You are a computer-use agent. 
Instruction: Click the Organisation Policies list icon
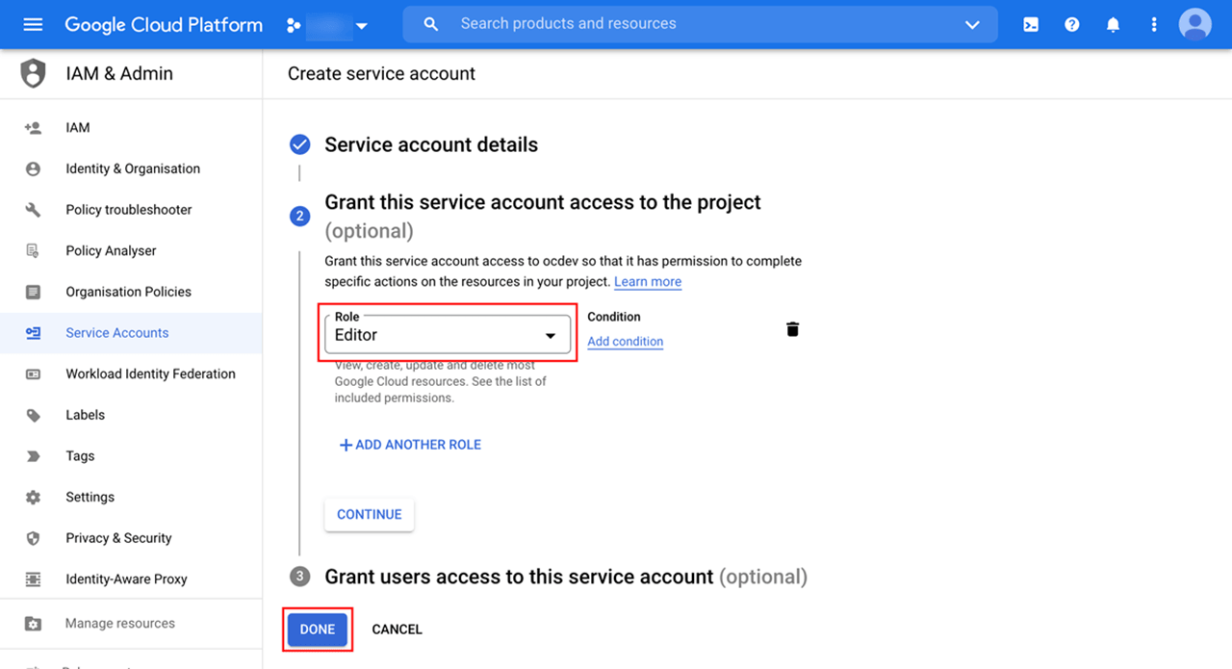pyautogui.click(x=33, y=292)
